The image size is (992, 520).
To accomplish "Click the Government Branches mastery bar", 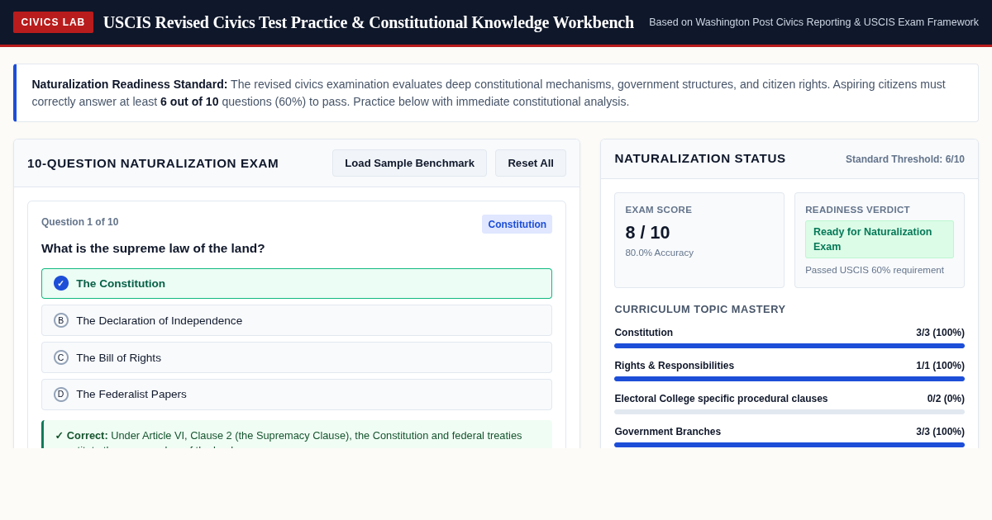I will pyautogui.click(x=789, y=445).
